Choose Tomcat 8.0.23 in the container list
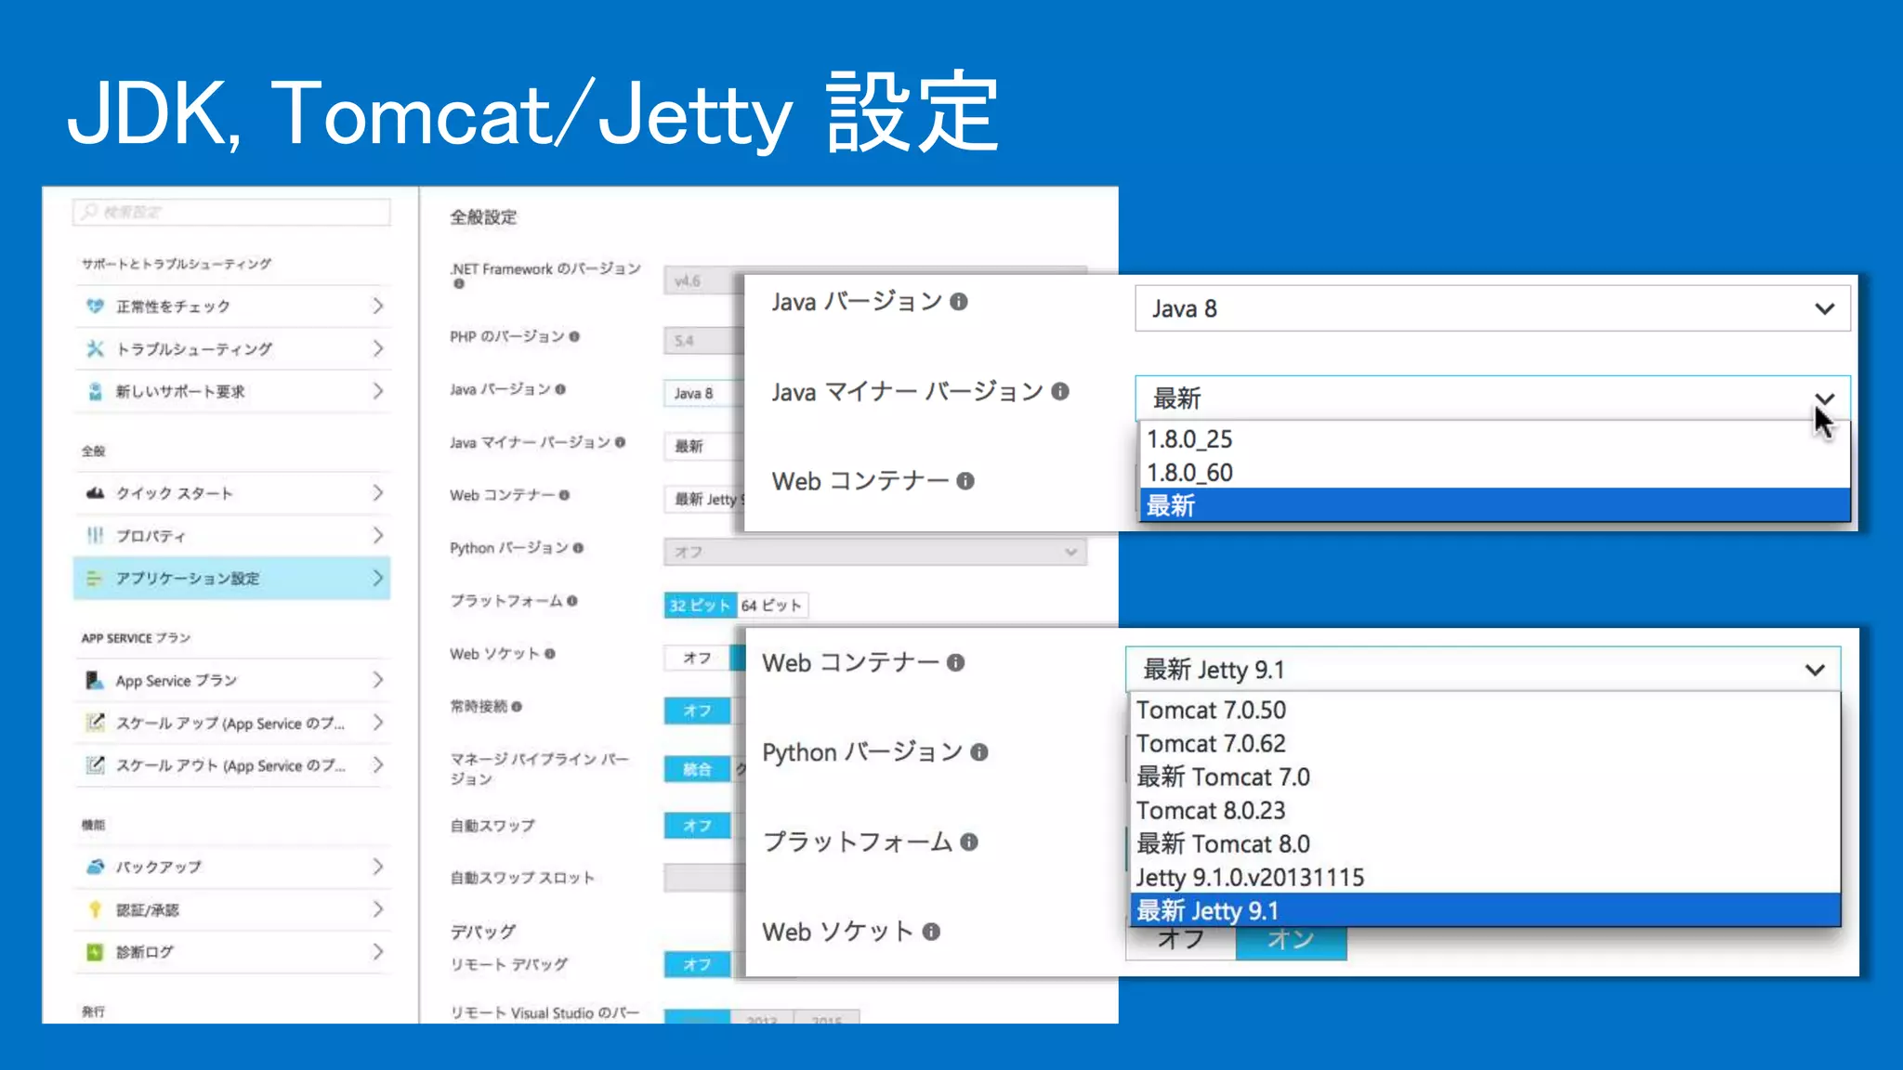The height and width of the screenshot is (1070, 1903). pos(1211,810)
